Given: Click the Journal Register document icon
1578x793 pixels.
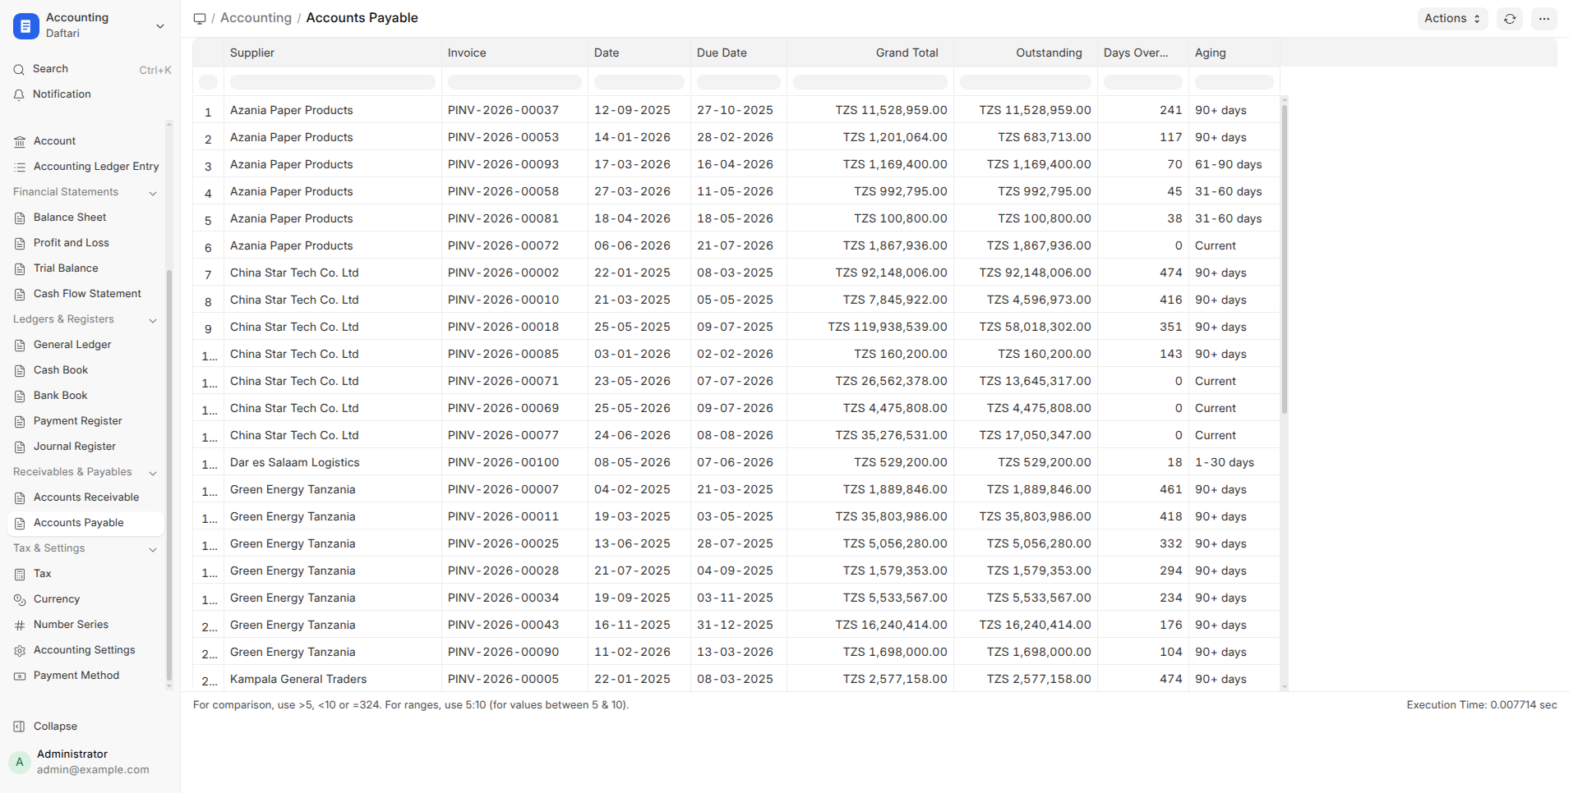Looking at the screenshot, I should coord(20,447).
